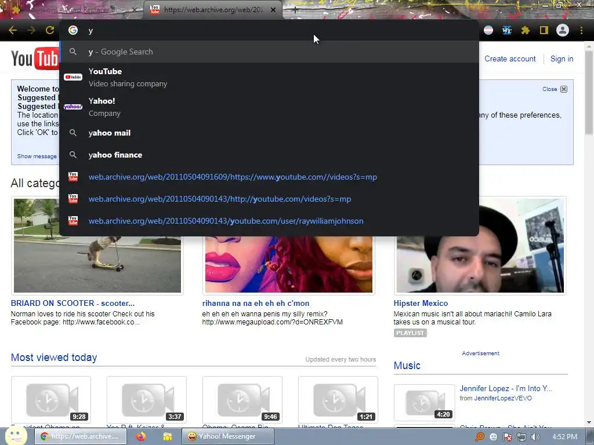Click the browser forward arrow
Viewport: 594px width, 445px height.
click(x=31, y=30)
